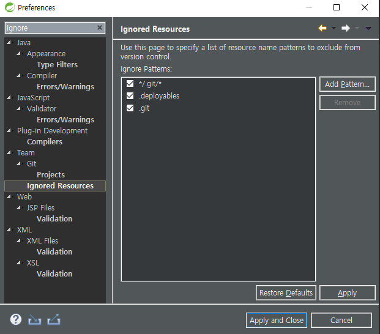Screen dimensions: 380x334
Task: Close the Preferences window
Action: 365,7
